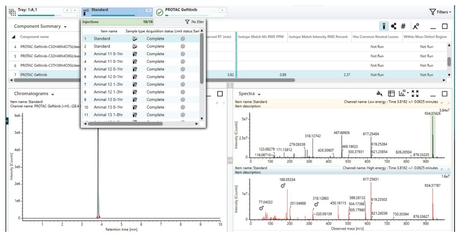The image size is (459, 238).
Task: Open the Tray 1:A,1 dropdown
Action: [x=78, y=15]
